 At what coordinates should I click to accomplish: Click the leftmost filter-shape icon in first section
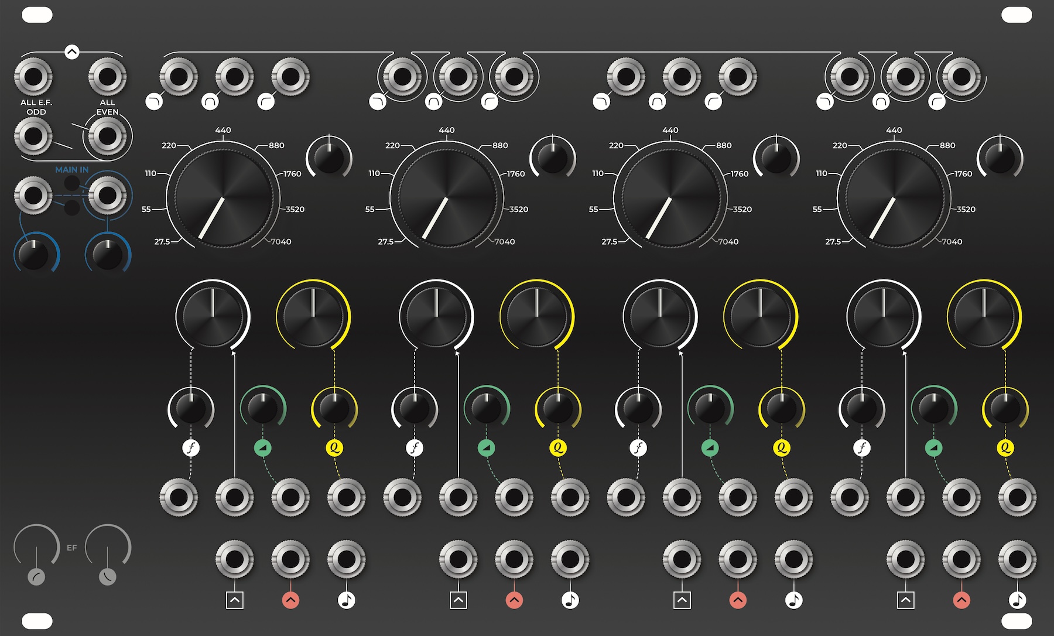click(154, 102)
